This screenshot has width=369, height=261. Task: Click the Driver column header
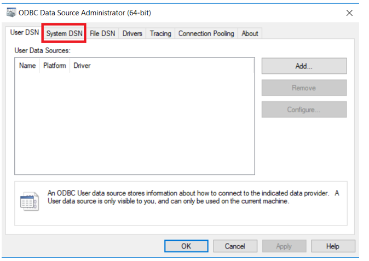(x=82, y=66)
